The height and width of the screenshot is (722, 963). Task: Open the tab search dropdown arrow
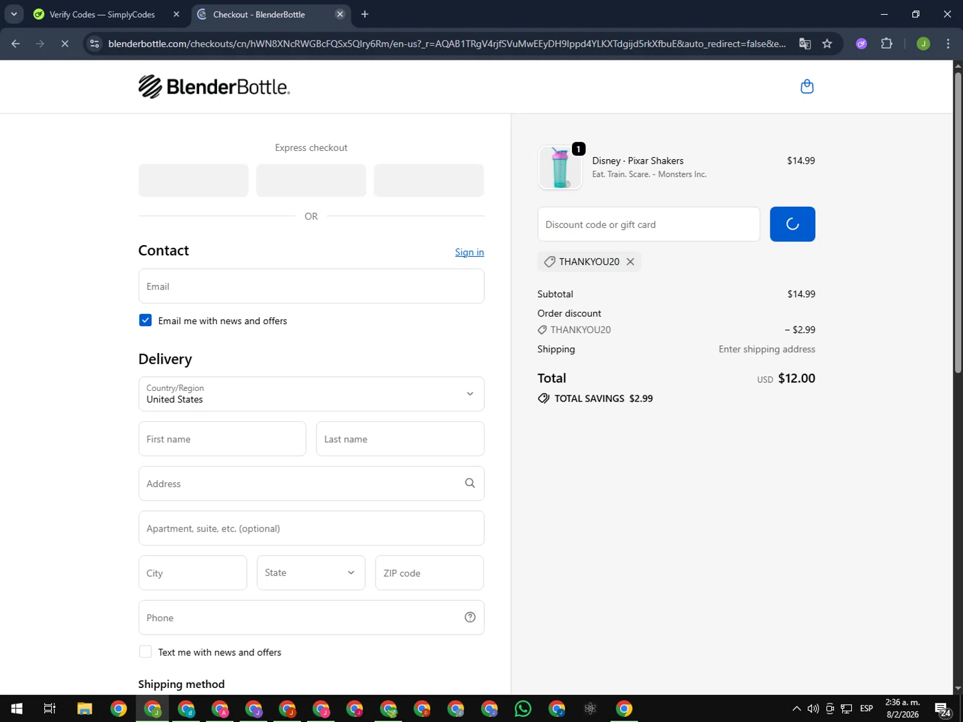pyautogui.click(x=13, y=14)
